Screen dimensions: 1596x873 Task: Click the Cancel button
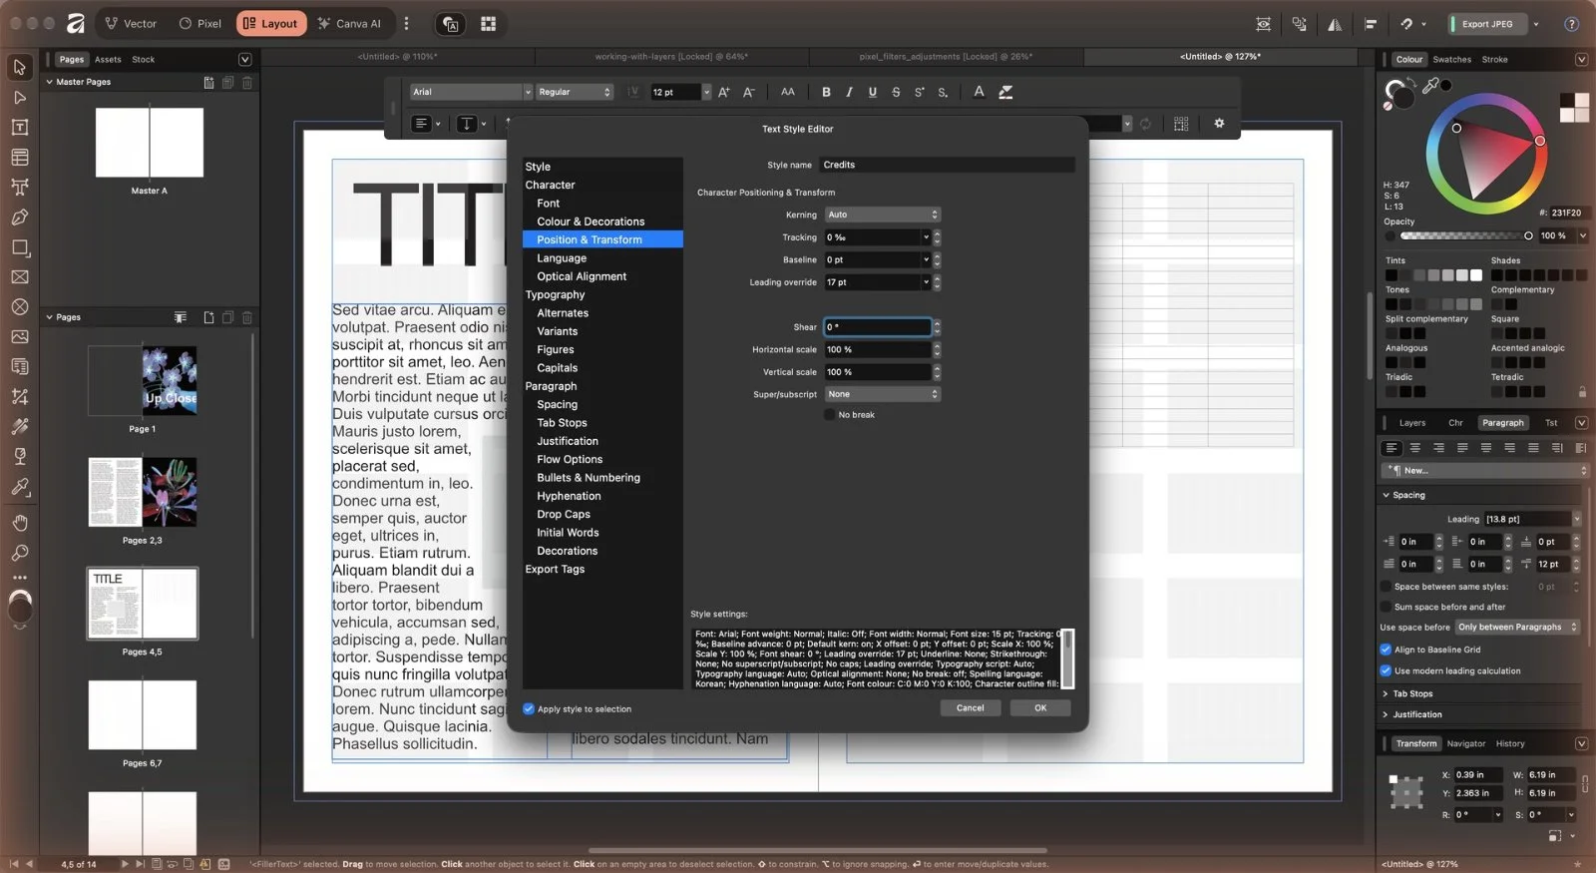click(971, 708)
